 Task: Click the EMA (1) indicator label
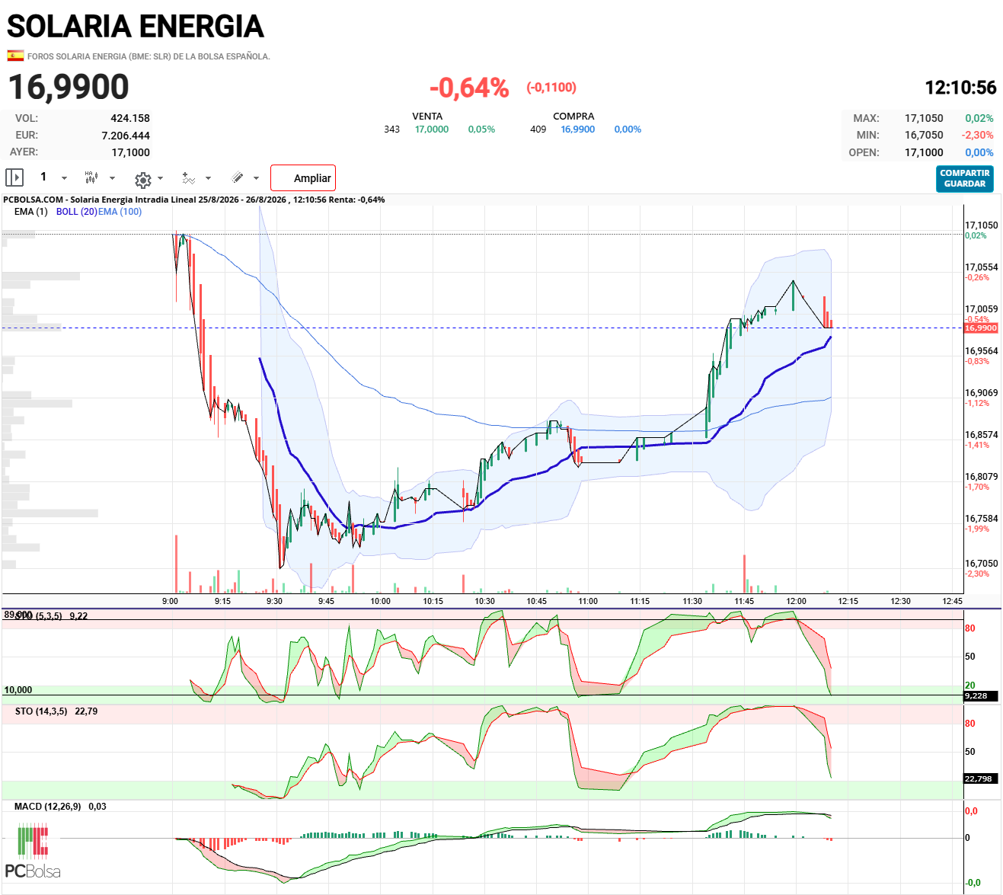(x=30, y=212)
